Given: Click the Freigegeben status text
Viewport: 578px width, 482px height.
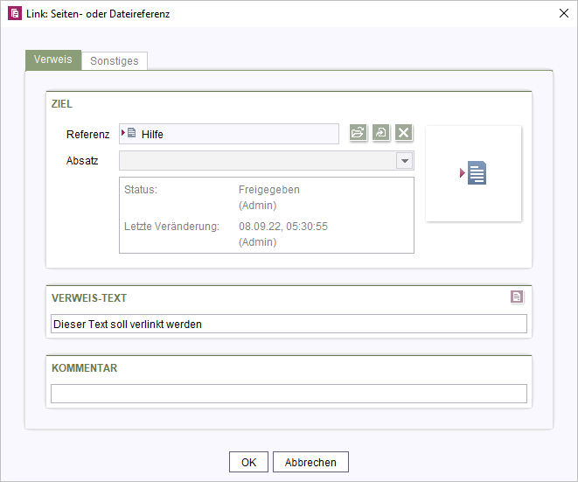Looking at the screenshot, I should coord(269,190).
